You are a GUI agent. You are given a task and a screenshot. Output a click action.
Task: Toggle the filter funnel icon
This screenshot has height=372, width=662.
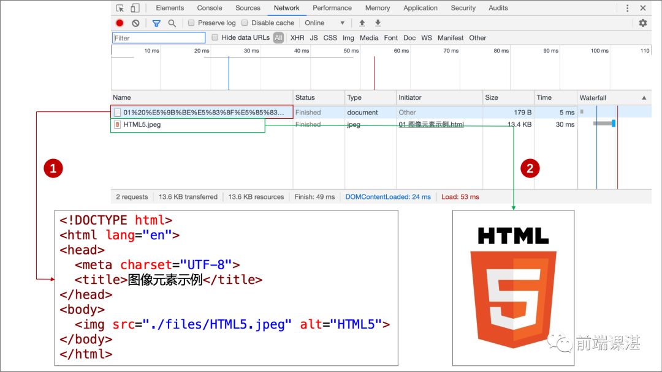click(157, 23)
